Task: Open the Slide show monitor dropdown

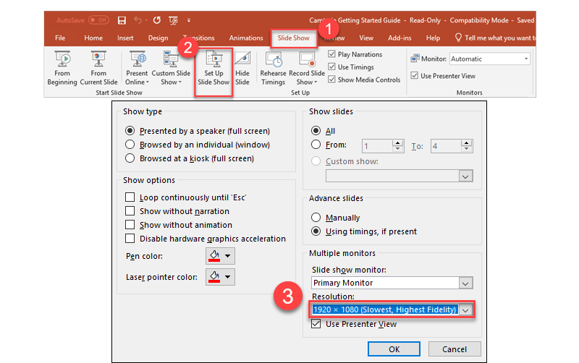Action: (465, 283)
